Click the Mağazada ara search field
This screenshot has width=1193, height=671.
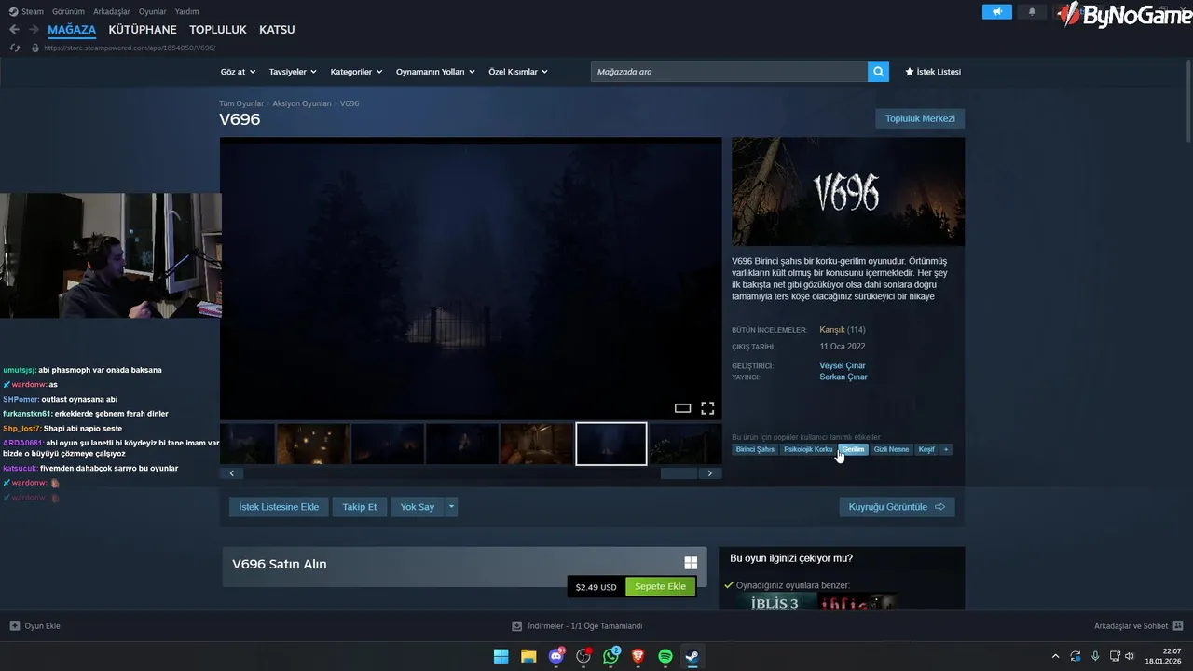pyautogui.click(x=729, y=72)
